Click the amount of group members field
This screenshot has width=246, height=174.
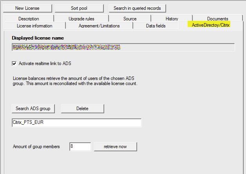coord(80,147)
